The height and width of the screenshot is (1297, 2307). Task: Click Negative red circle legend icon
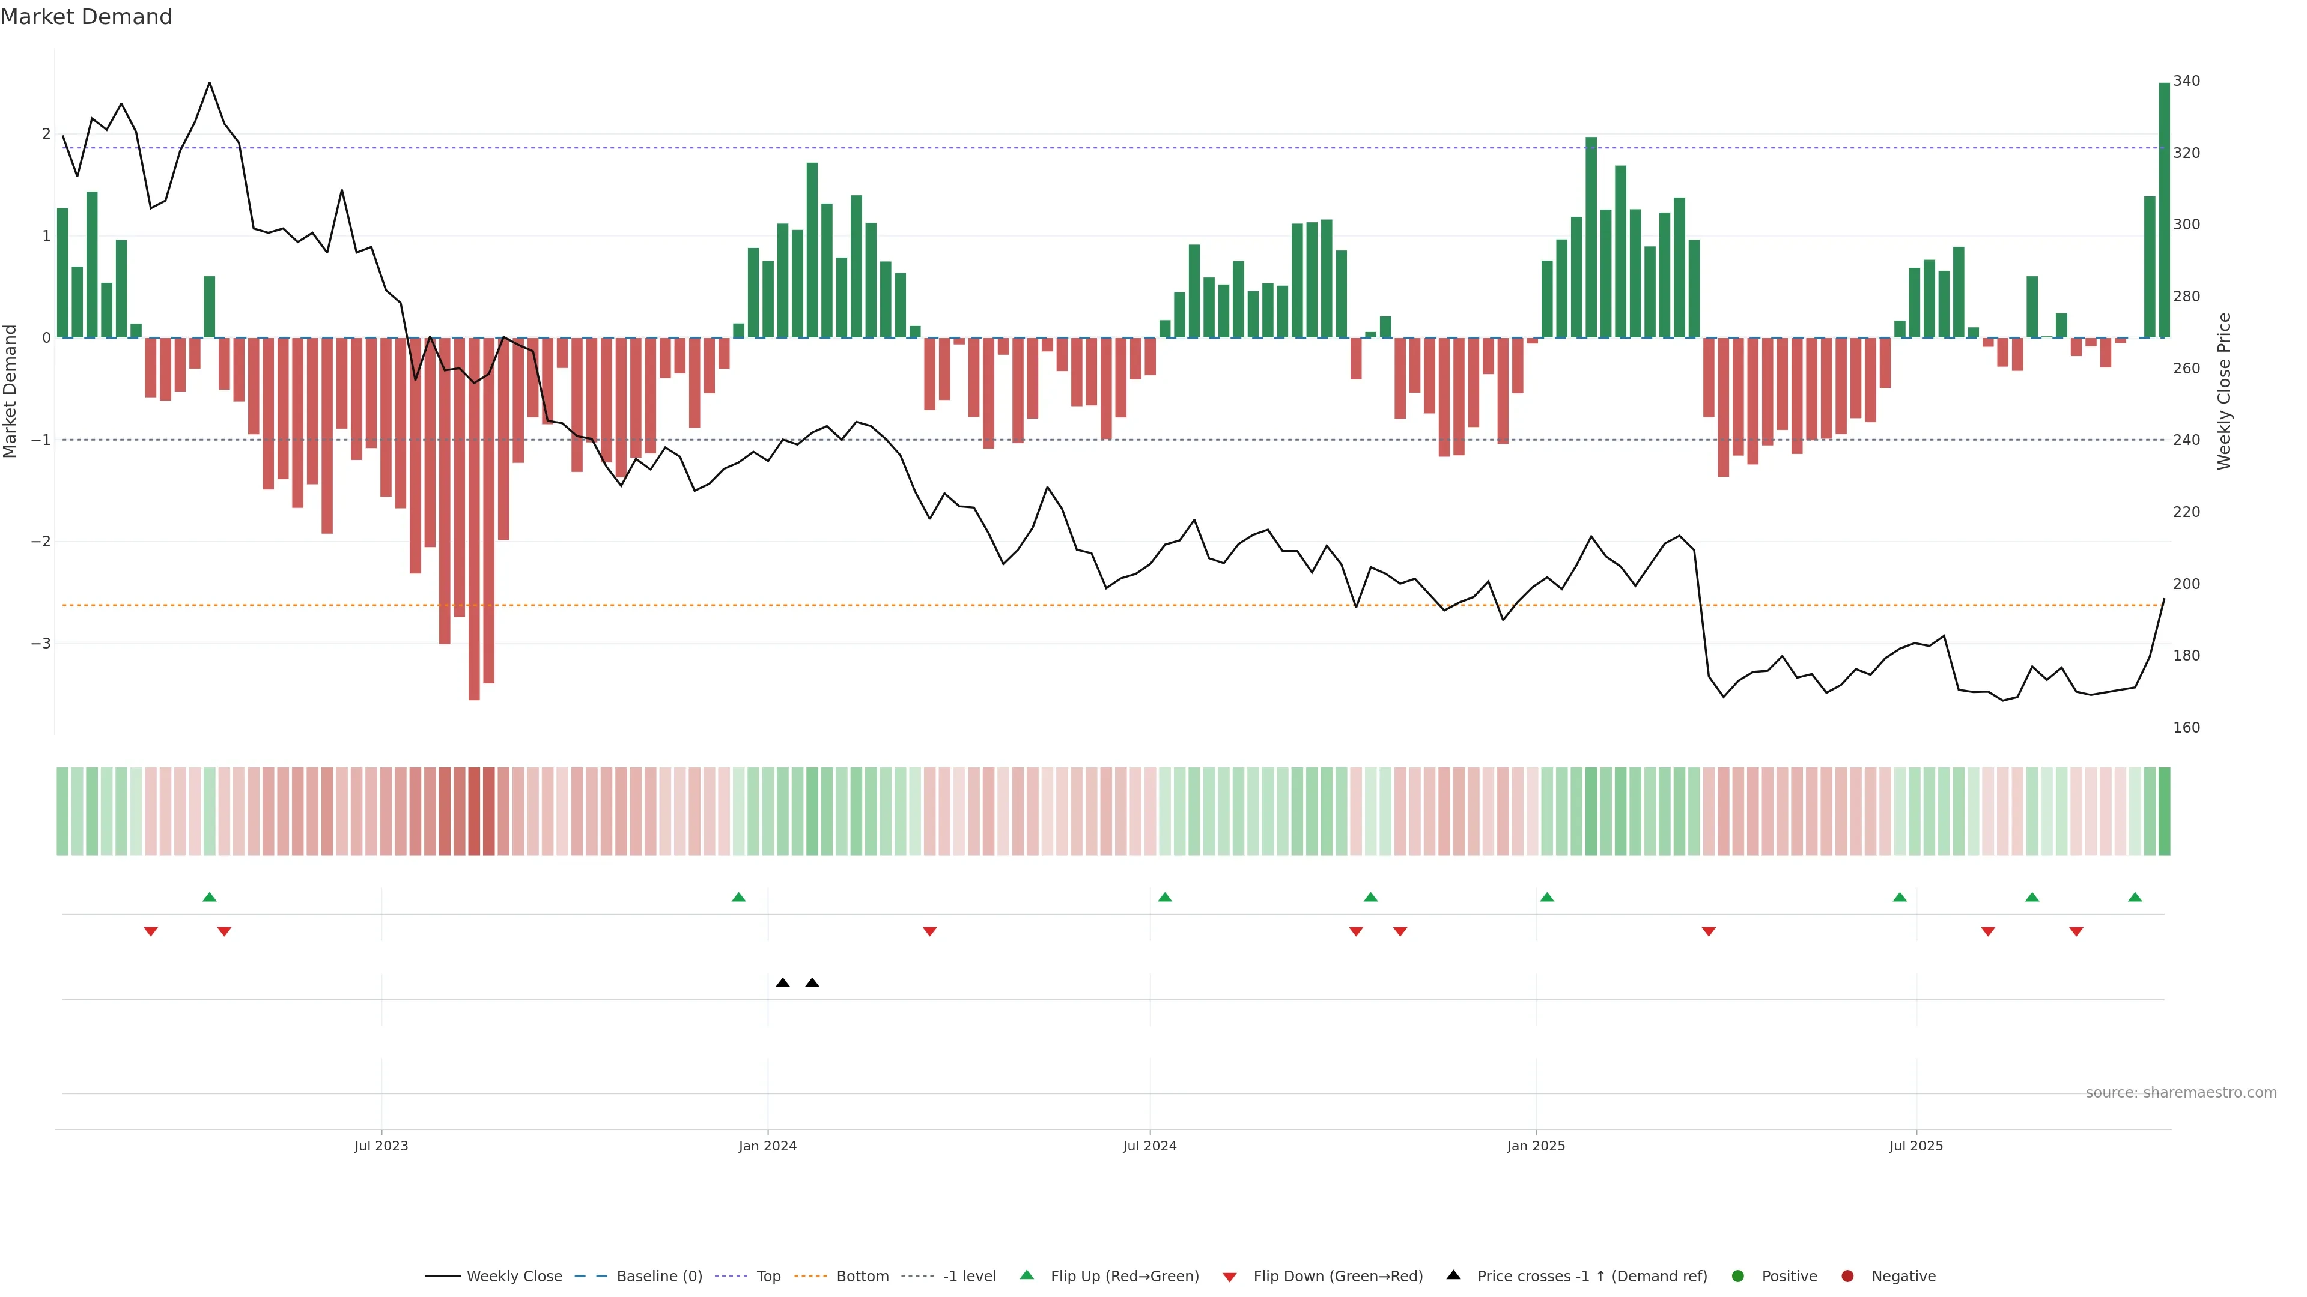pyautogui.click(x=1847, y=1277)
